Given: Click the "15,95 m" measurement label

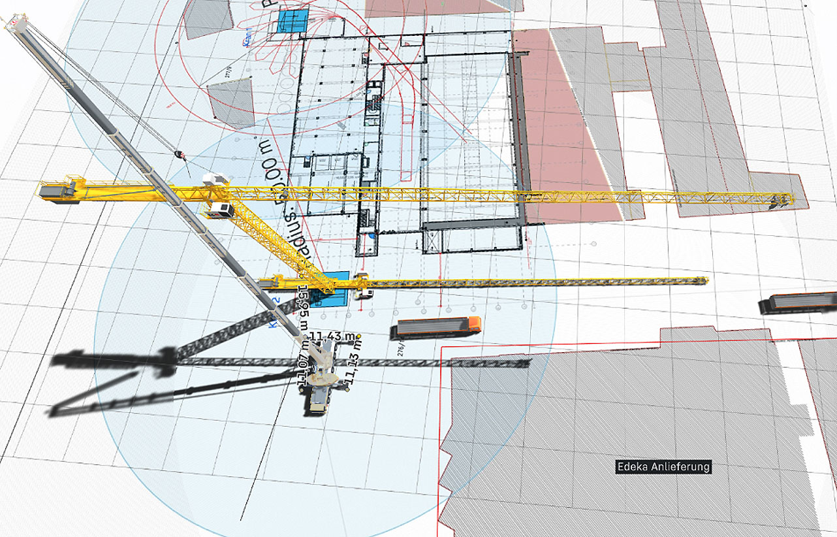Looking at the screenshot, I should pyautogui.click(x=303, y=306).
